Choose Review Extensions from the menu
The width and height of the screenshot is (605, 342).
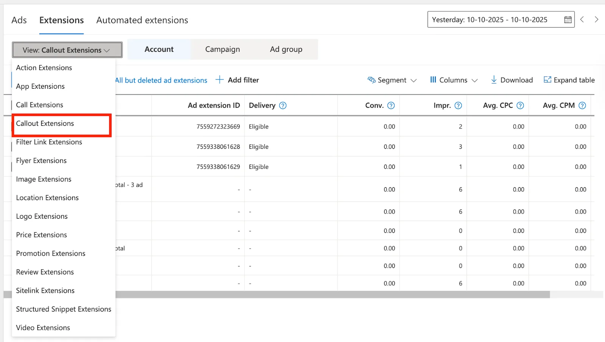64,272
